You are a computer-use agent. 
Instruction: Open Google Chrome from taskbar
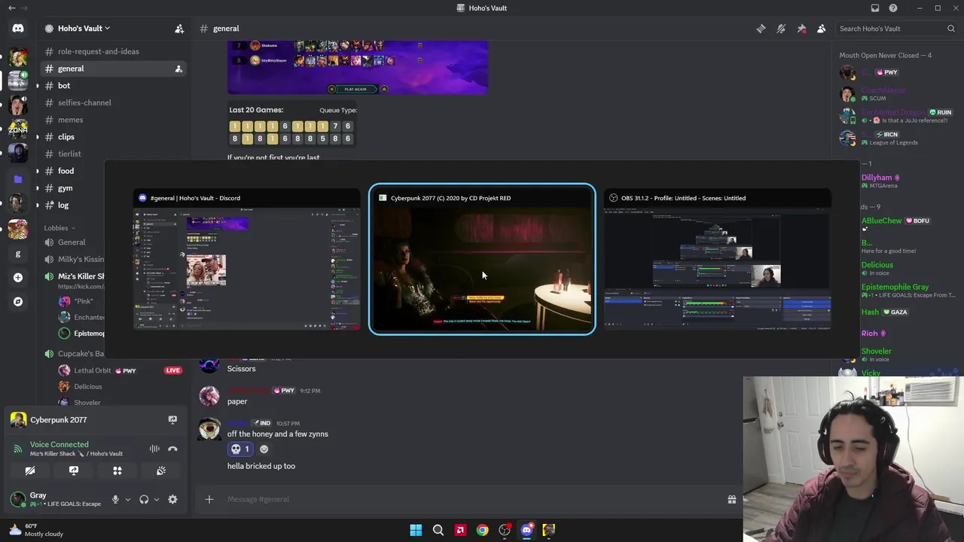coord(482,530)
